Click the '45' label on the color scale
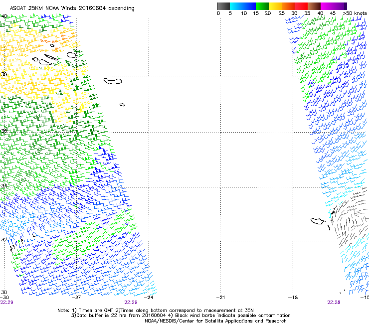This screenshot has height=324, width=369. point(333,13)
